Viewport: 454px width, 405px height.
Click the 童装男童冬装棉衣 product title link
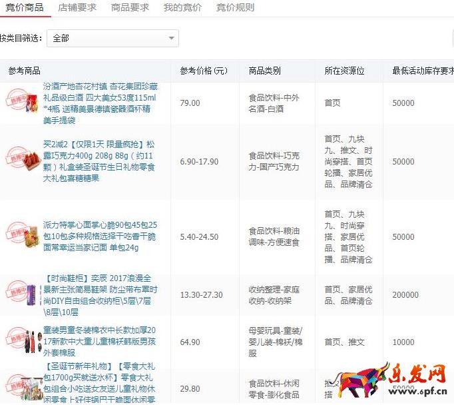[100, 342]
